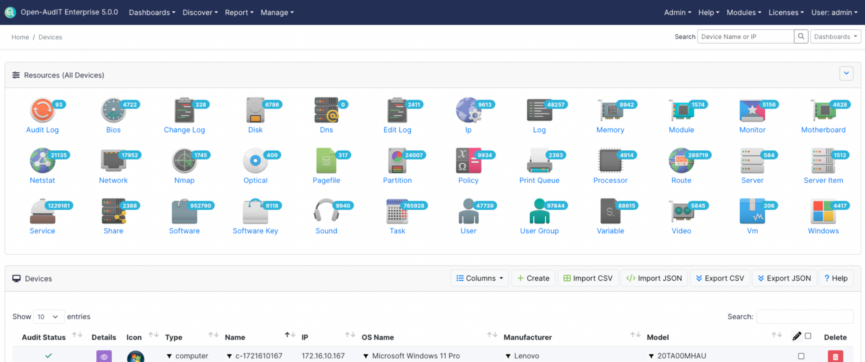View details with purple eye button

pyautogui.click(x=104, y=356)
